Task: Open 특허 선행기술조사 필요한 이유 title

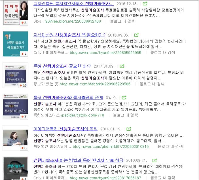Action: [62, 66]
